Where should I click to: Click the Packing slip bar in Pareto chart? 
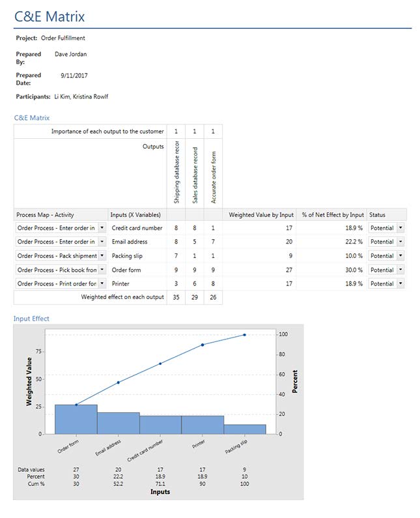click(x=245, y=429)
